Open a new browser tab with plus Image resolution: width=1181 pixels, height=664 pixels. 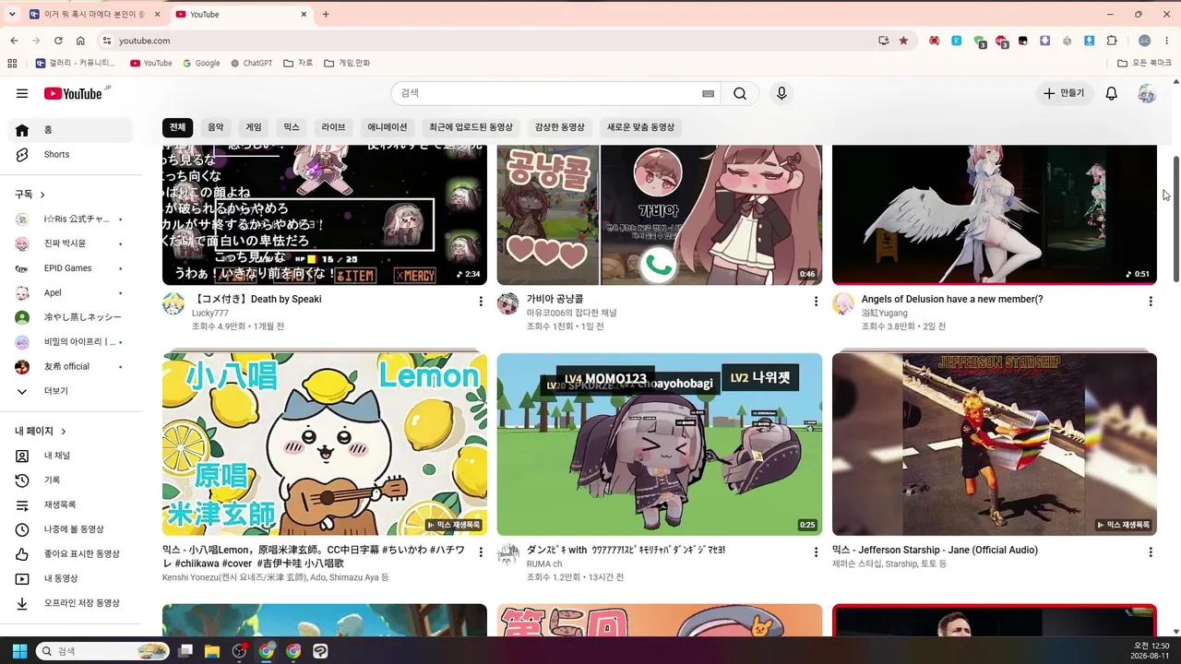[326, 14]
